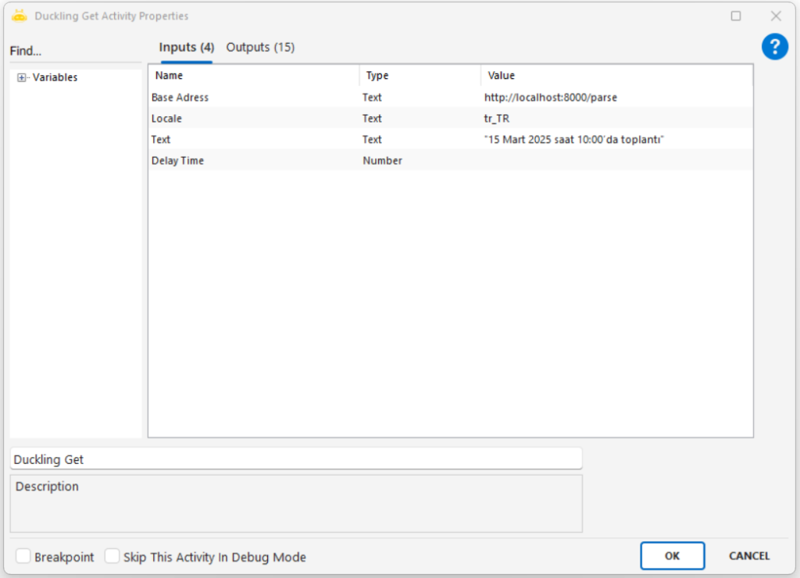Click the CANCEL button
Viewport: 800px width, 578px height.
click(x=748, y=556)
